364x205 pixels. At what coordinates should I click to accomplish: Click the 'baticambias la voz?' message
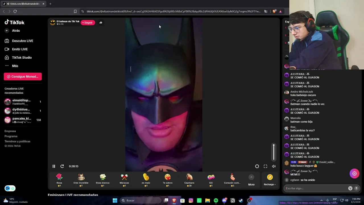coord(302,130)
